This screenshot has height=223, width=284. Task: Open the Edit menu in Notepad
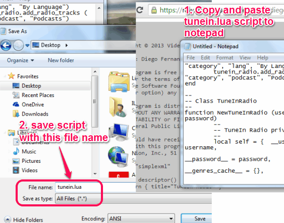[x=205, y=58]
